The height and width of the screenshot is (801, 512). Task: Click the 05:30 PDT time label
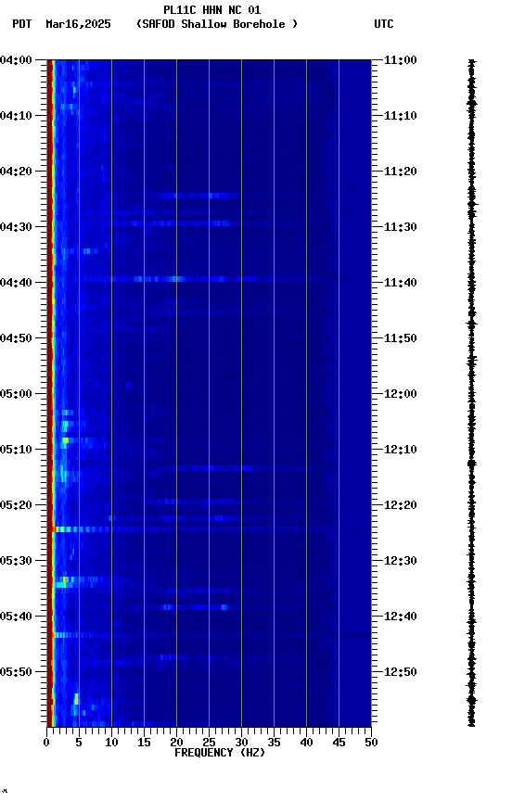tap(16, 561)
